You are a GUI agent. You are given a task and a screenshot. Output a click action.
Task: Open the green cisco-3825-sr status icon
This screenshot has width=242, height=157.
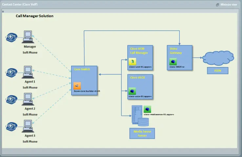tap(173, 61)
